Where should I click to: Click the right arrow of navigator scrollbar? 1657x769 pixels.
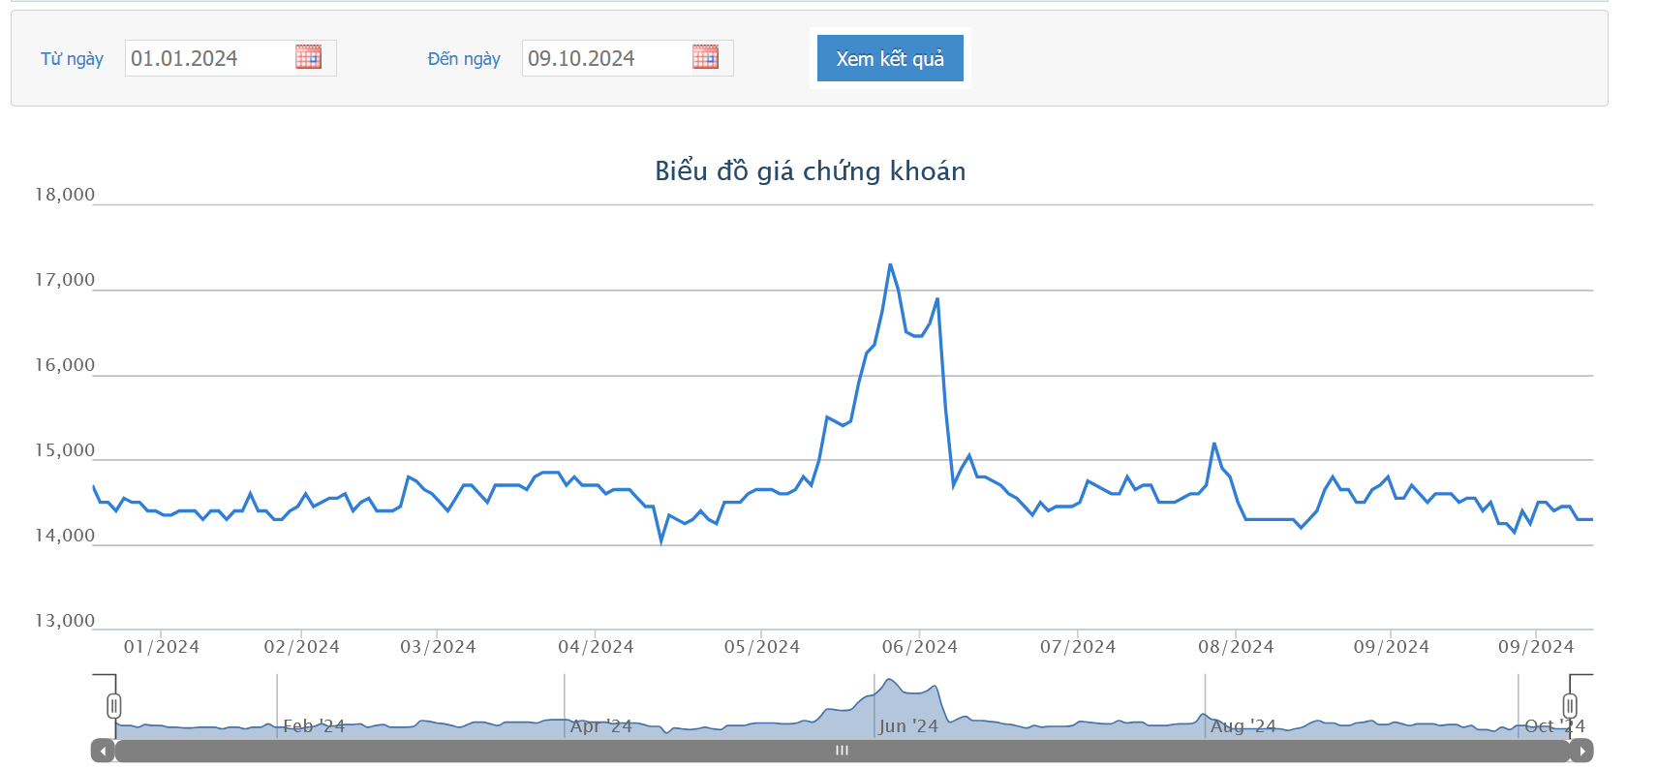coord(1581,751)
